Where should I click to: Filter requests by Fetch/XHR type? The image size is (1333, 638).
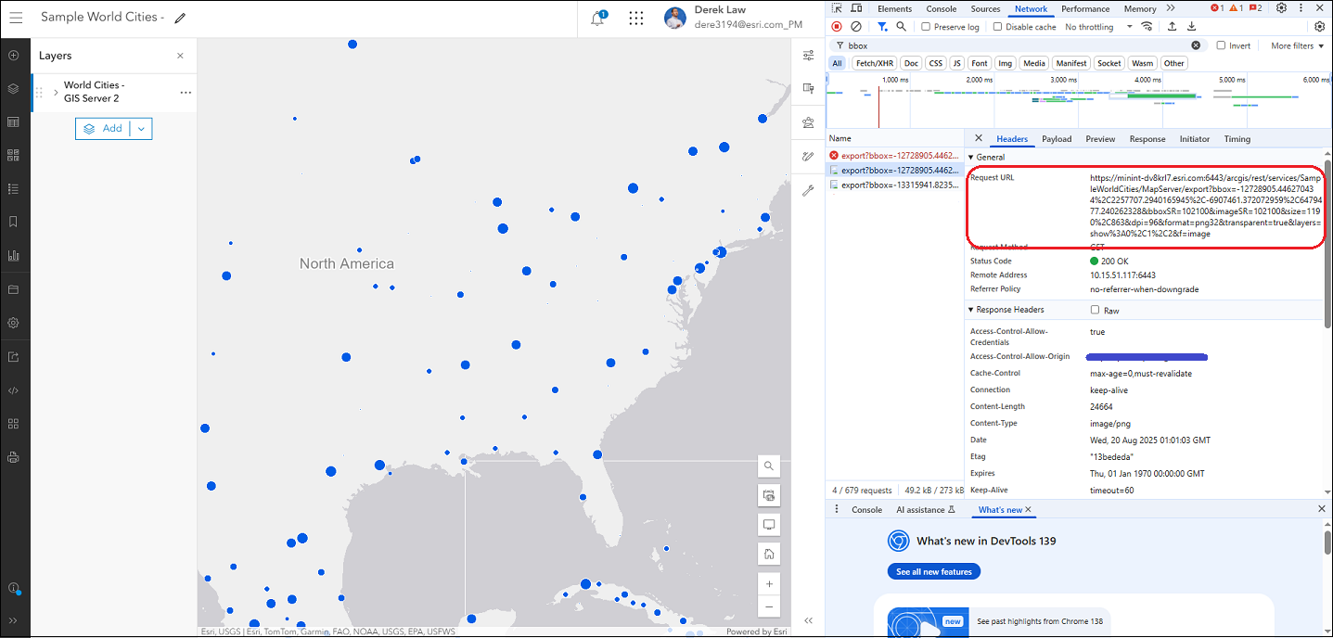click(x=873, y=63)
